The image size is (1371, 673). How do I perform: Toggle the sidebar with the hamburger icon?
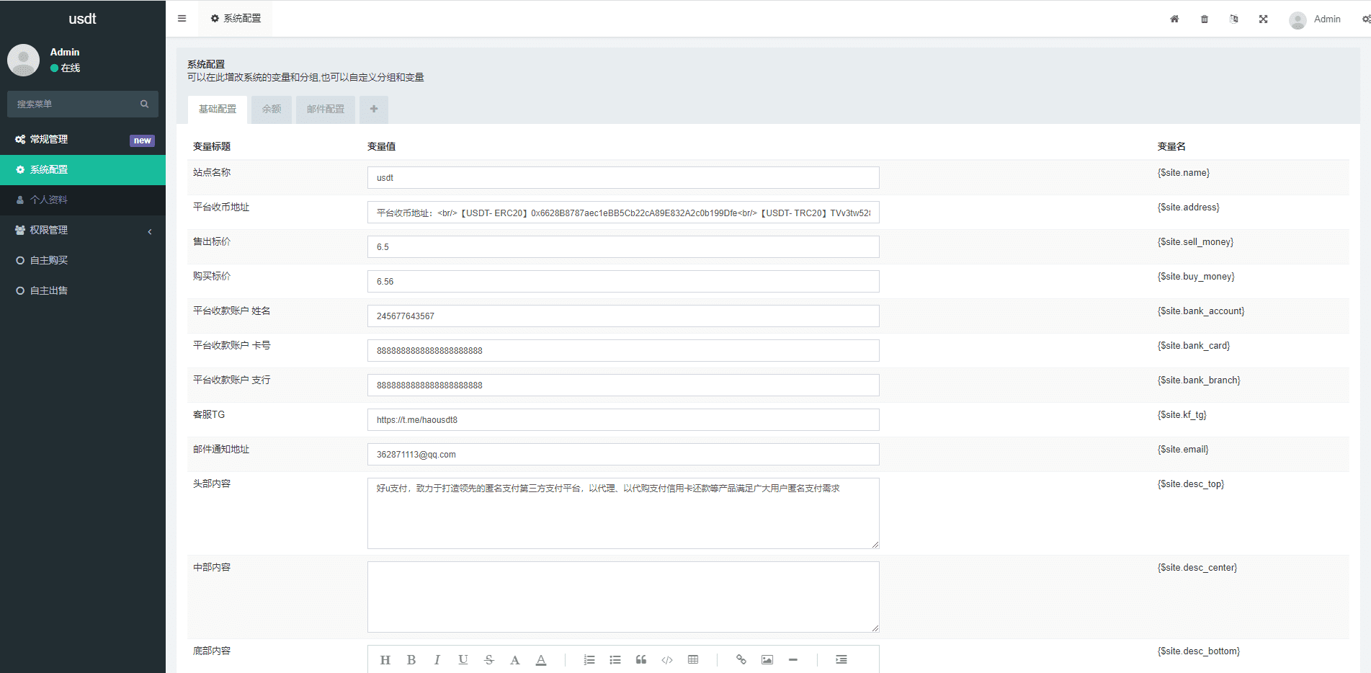tap(182, 19)
